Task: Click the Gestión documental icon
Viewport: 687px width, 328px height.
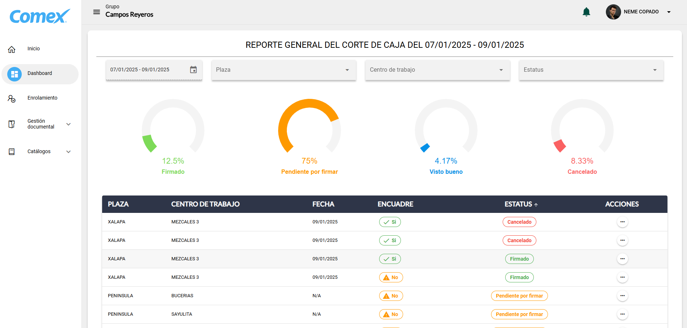Action: (x=12, y=124)
